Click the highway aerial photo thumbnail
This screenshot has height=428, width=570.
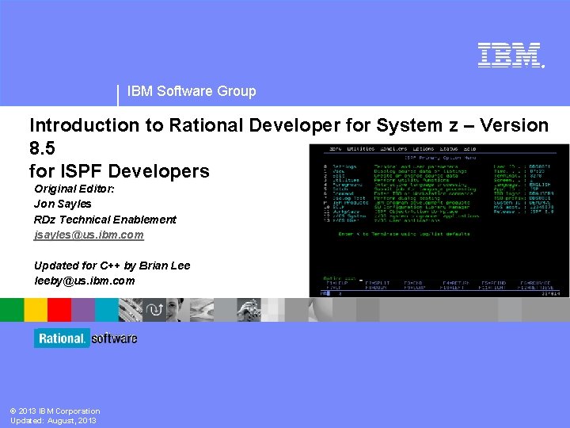coord(131,310)
